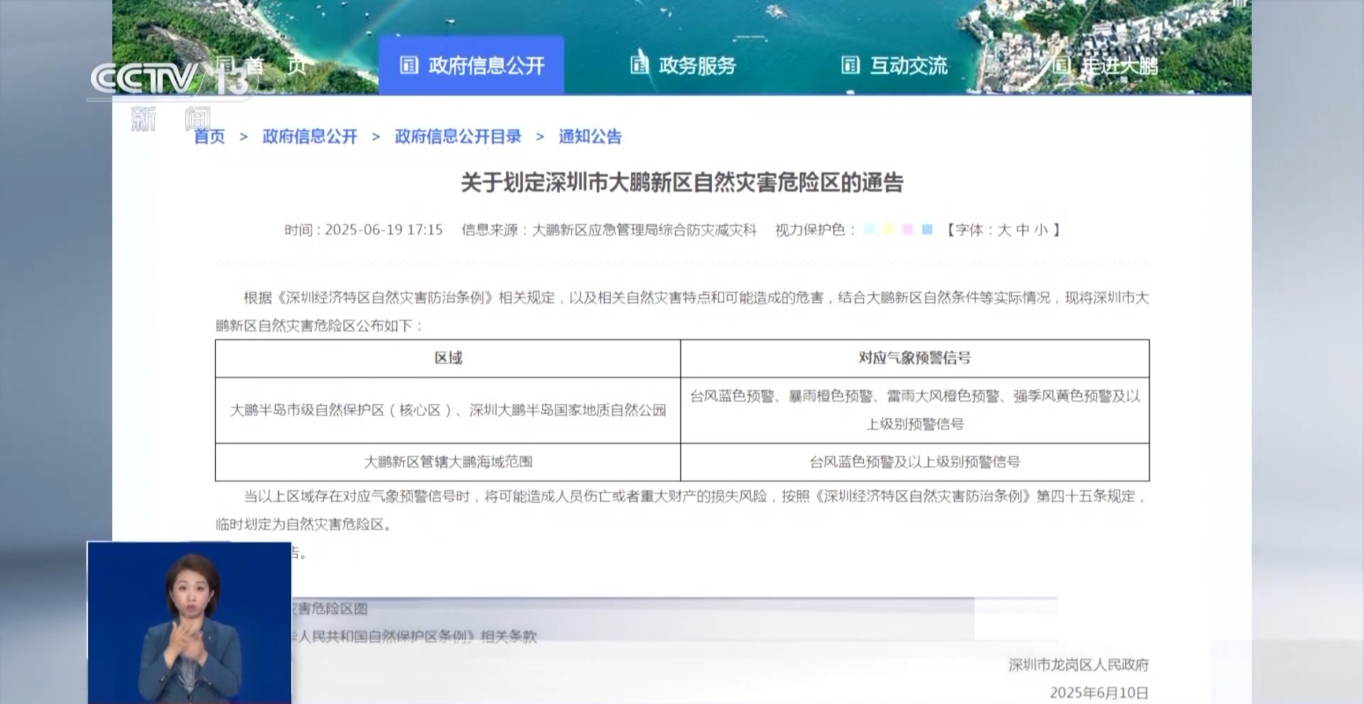Pick the blue eye-protection color swatch

click(927, 229)
